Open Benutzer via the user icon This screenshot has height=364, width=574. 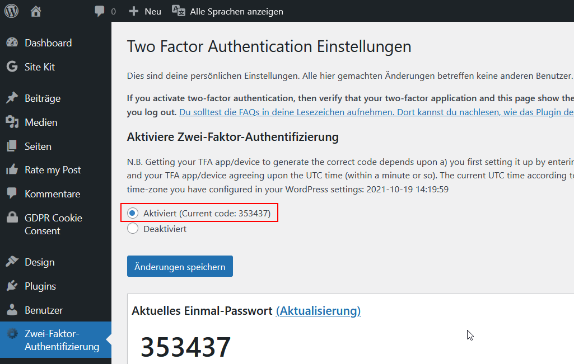[12, 310]
